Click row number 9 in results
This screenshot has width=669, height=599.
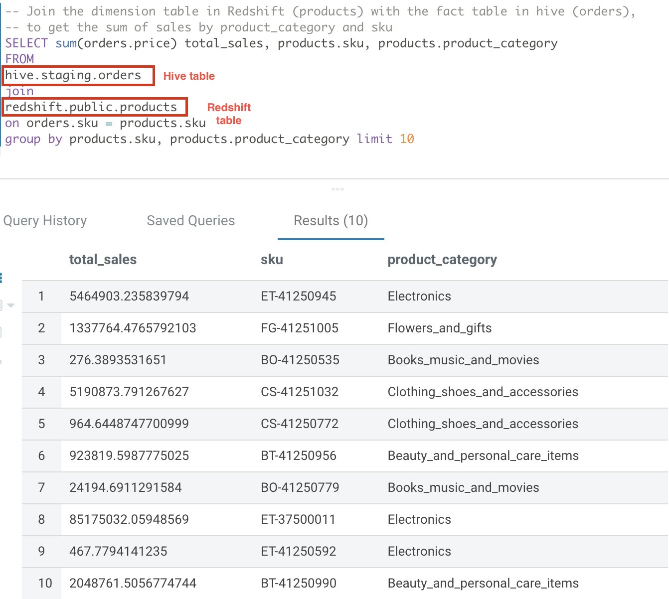(41, 551)
